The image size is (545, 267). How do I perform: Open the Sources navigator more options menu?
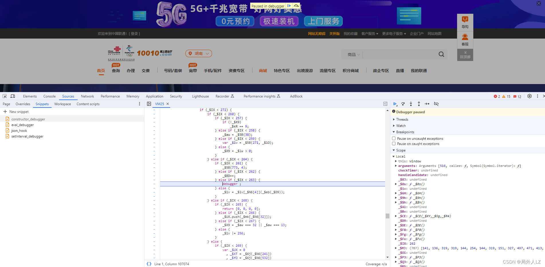140,104
